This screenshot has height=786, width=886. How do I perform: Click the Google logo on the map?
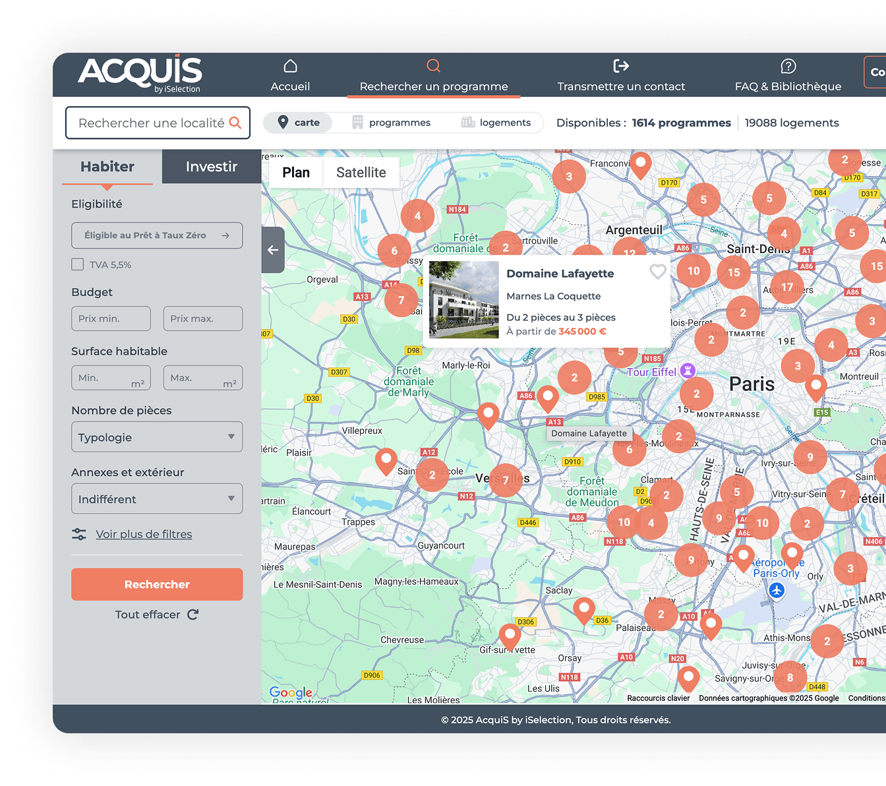(x=291, y=692)
